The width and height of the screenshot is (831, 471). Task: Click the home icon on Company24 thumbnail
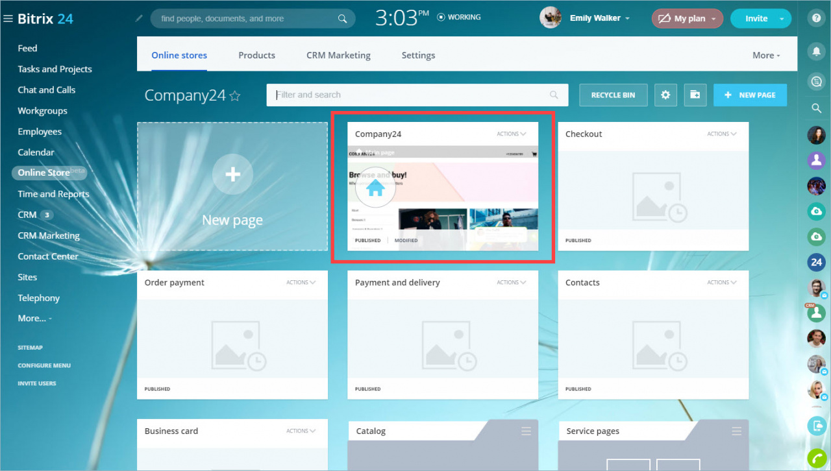pyautogui.click(x=375, y=187)
